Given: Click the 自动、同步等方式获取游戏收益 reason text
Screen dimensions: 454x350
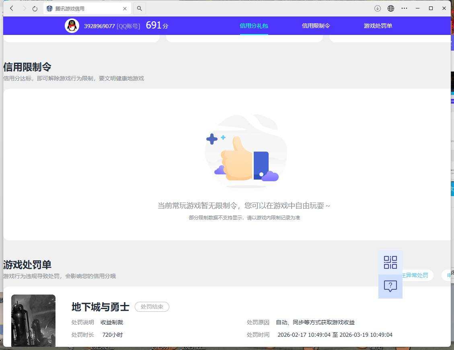Looking at the screenshot, I should coord(315,322).
